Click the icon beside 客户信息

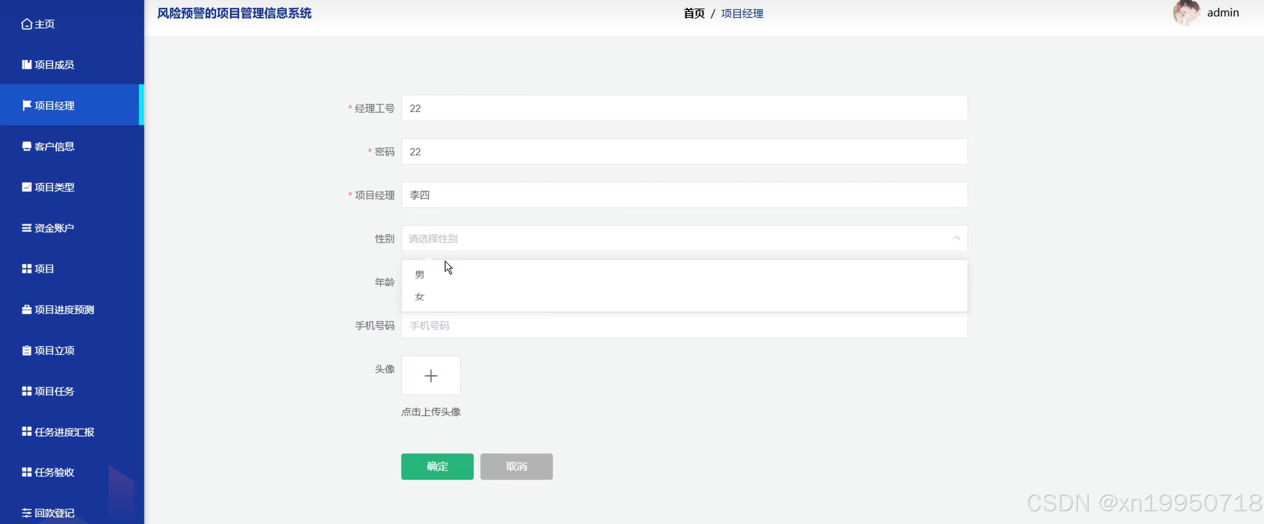point(26,146)
